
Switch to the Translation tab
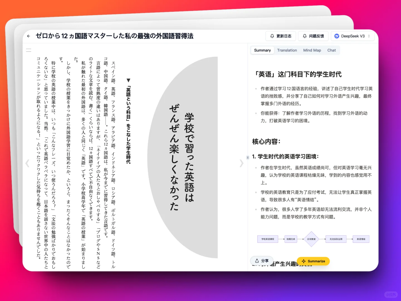coord(287,50)
